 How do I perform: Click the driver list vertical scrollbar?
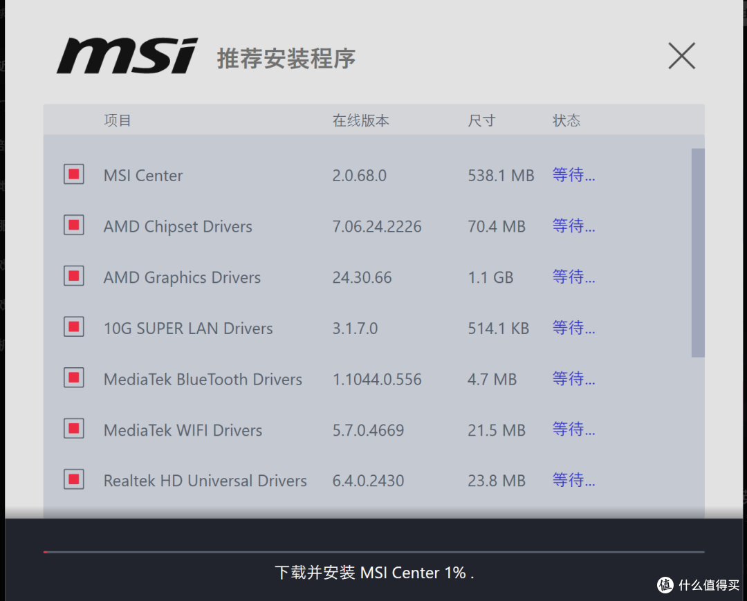click(698, 252)
